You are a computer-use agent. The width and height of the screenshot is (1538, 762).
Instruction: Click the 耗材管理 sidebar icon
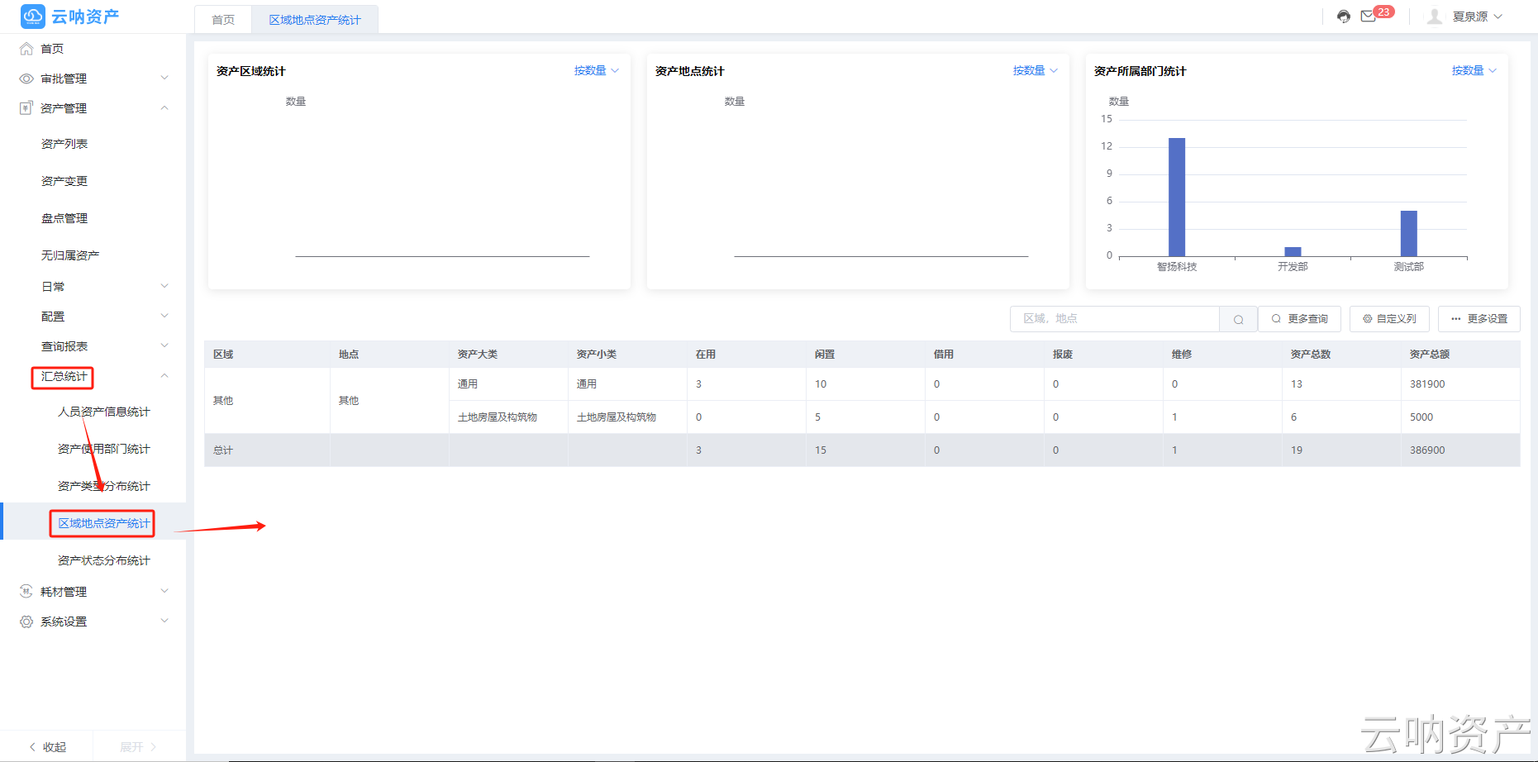tap(26, 592)
